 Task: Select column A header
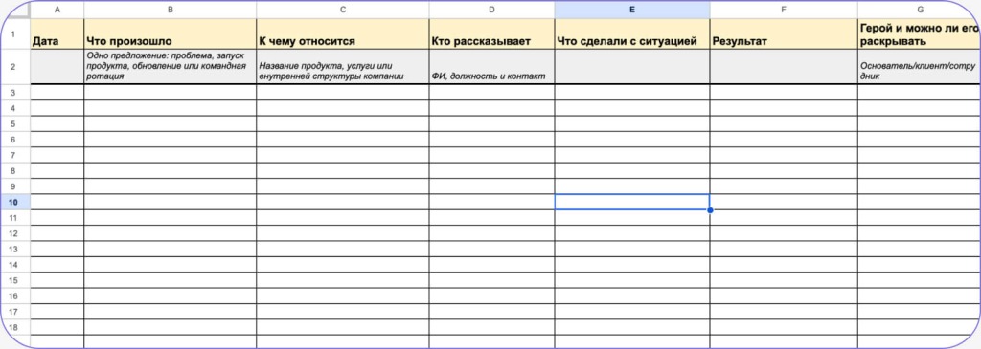(57, 10)
